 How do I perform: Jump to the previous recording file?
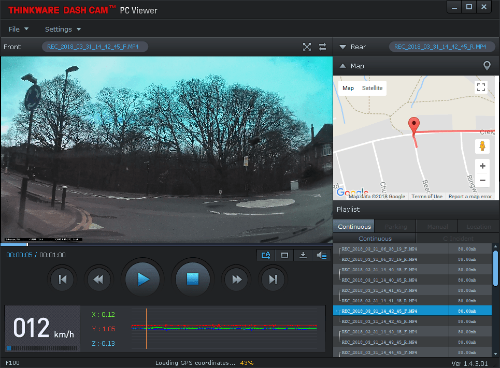[x=63, y=279]
